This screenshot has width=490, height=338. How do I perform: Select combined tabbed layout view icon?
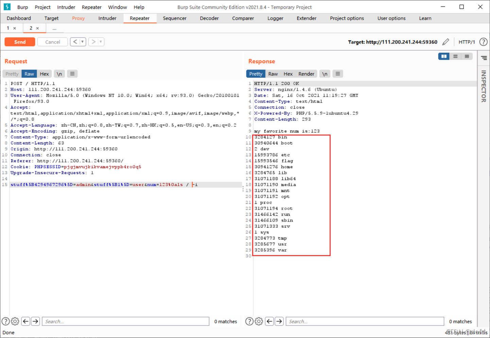click(467, 56)
